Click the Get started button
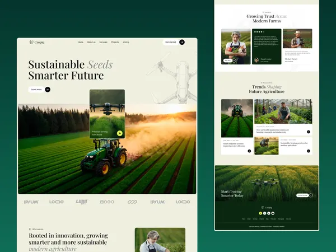Viewport: 336px width, 252px height. [x=171, y=42]
